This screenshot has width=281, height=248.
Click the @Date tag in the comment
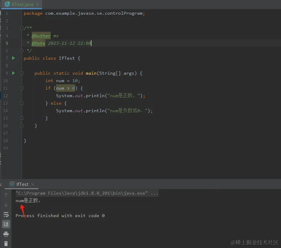(x=38, y=43)
